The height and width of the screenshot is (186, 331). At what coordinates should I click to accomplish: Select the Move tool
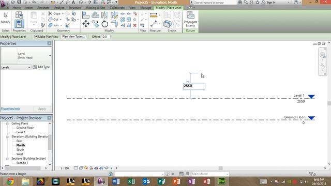[86, 24]
